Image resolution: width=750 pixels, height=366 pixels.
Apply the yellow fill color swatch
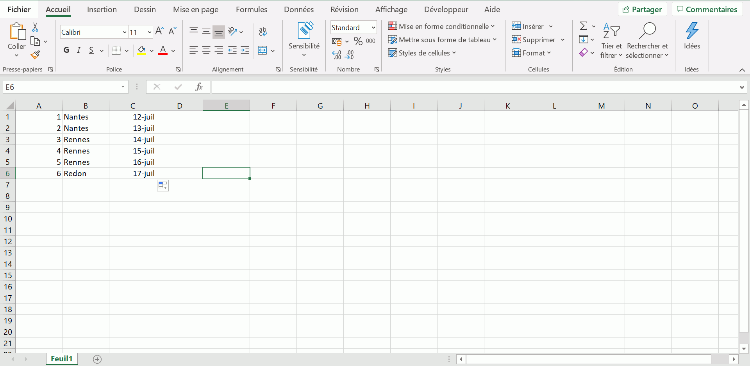[141, 50]
